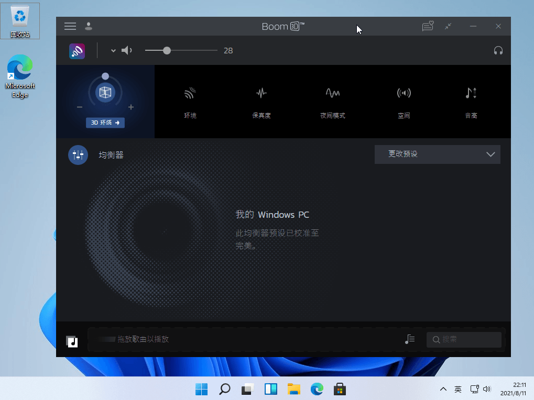Open the playlist music list icon

point(410,339)
